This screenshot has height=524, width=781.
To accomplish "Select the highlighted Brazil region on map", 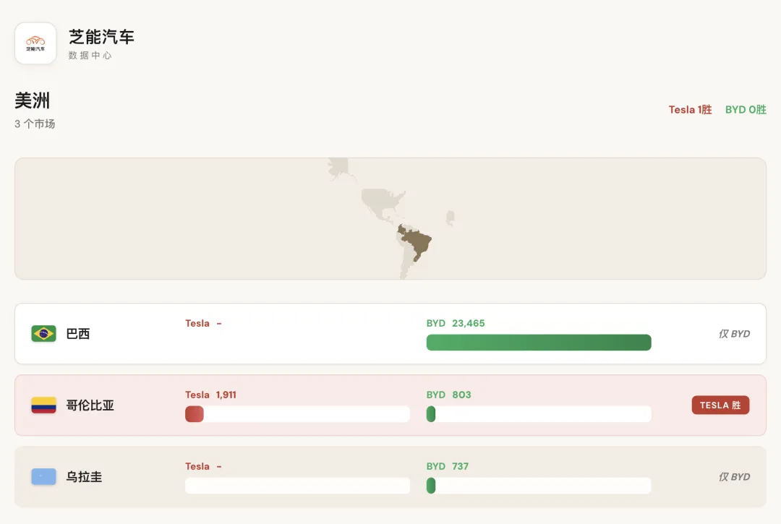I will click(x=417, y=242).
